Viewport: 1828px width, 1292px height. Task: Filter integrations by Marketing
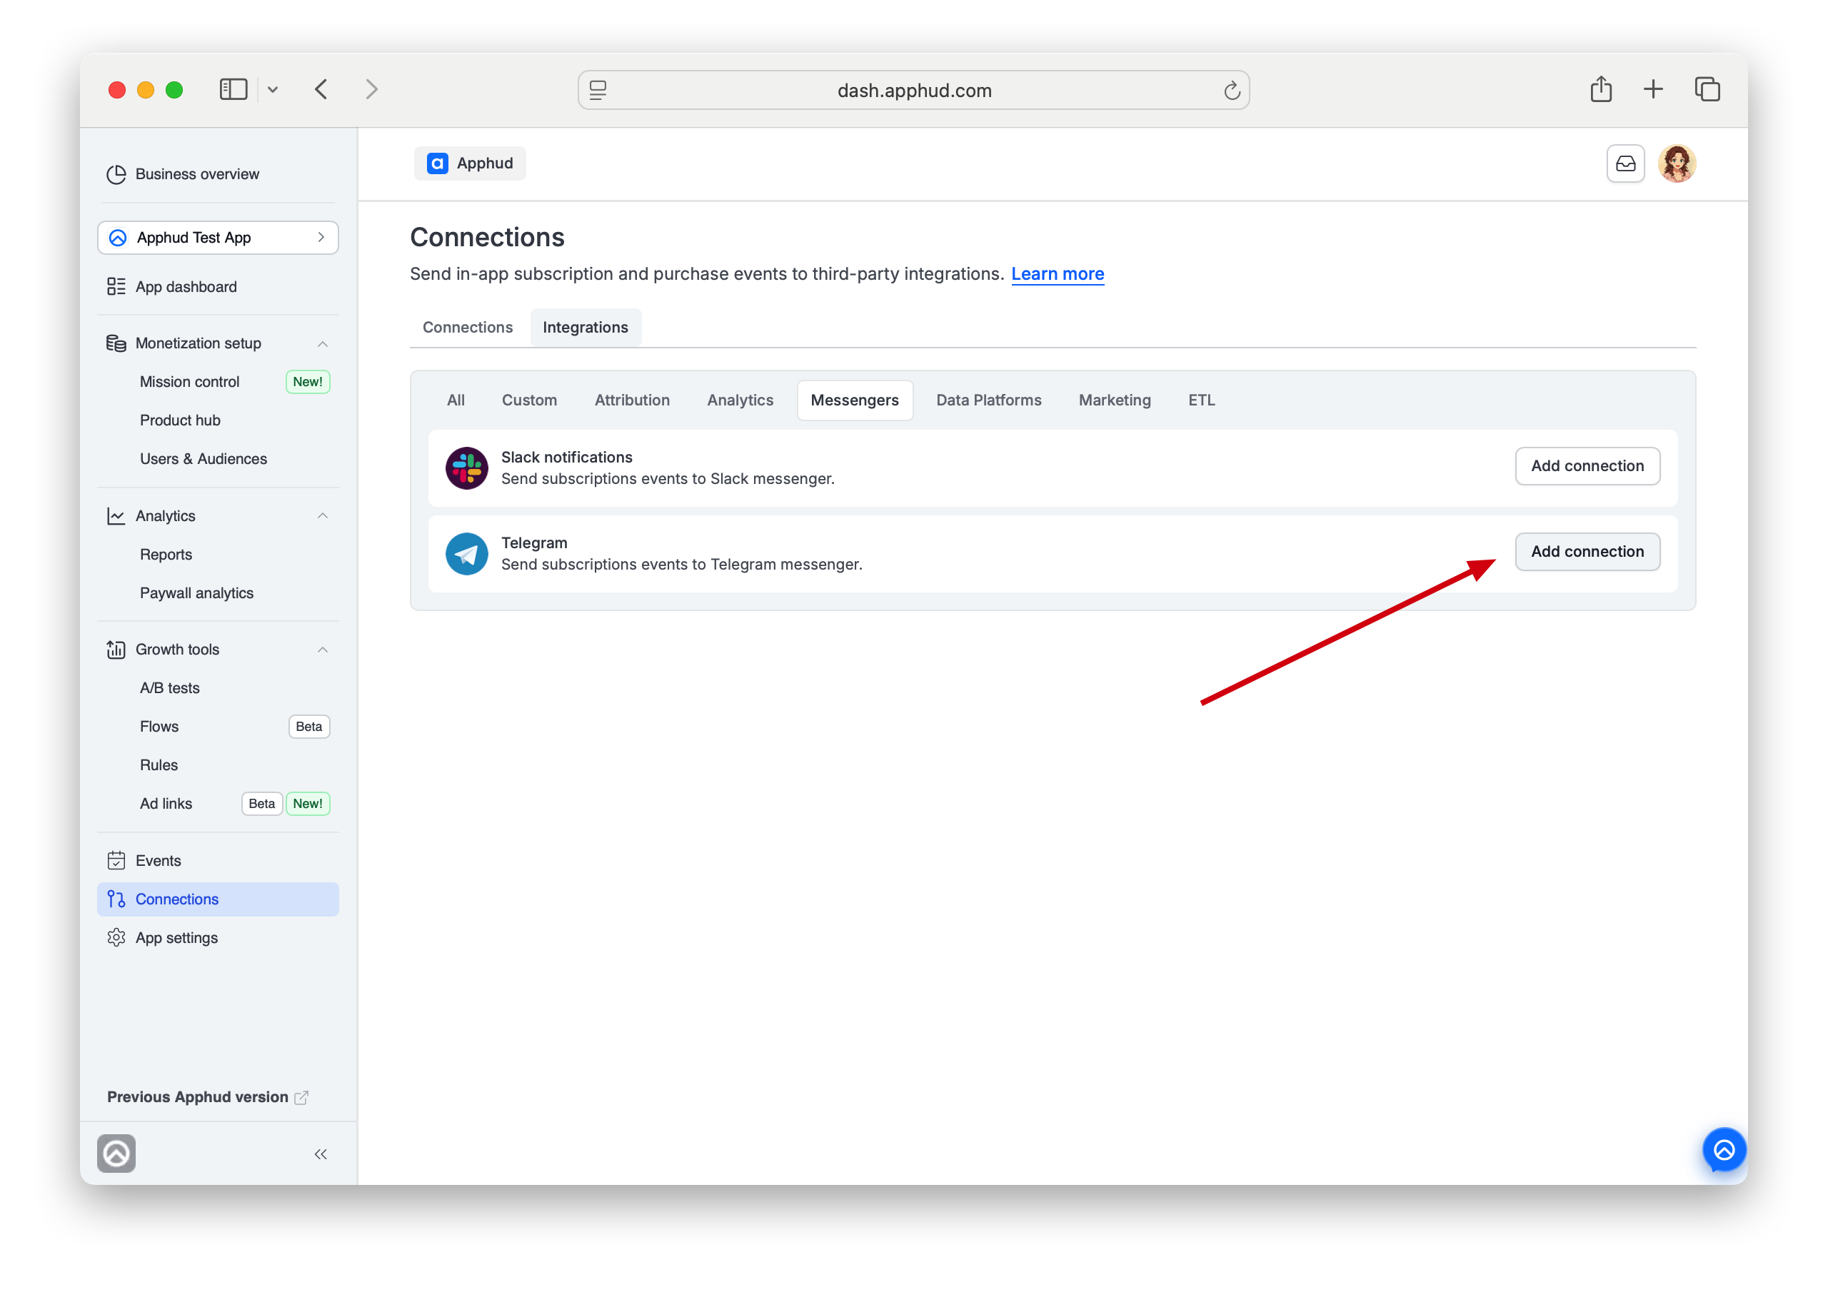point(1115,400)
